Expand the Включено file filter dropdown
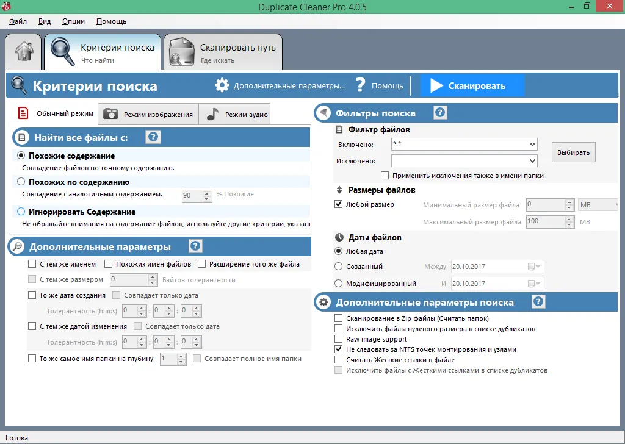This screenshot has height=444, width=625. coord(532,144)
